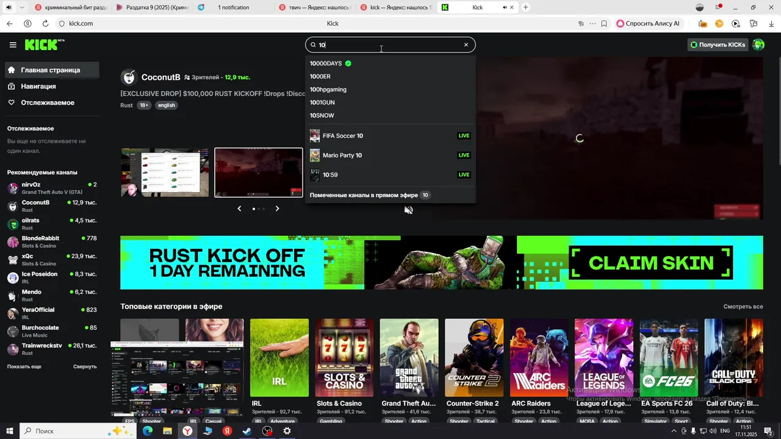Screen dimensions: 781x439
Task: Open BlondeRabbit recommended channel
Action: pyautogui.click(x=52, y=241)
